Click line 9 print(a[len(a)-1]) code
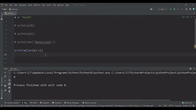 (x=28, y=50)
